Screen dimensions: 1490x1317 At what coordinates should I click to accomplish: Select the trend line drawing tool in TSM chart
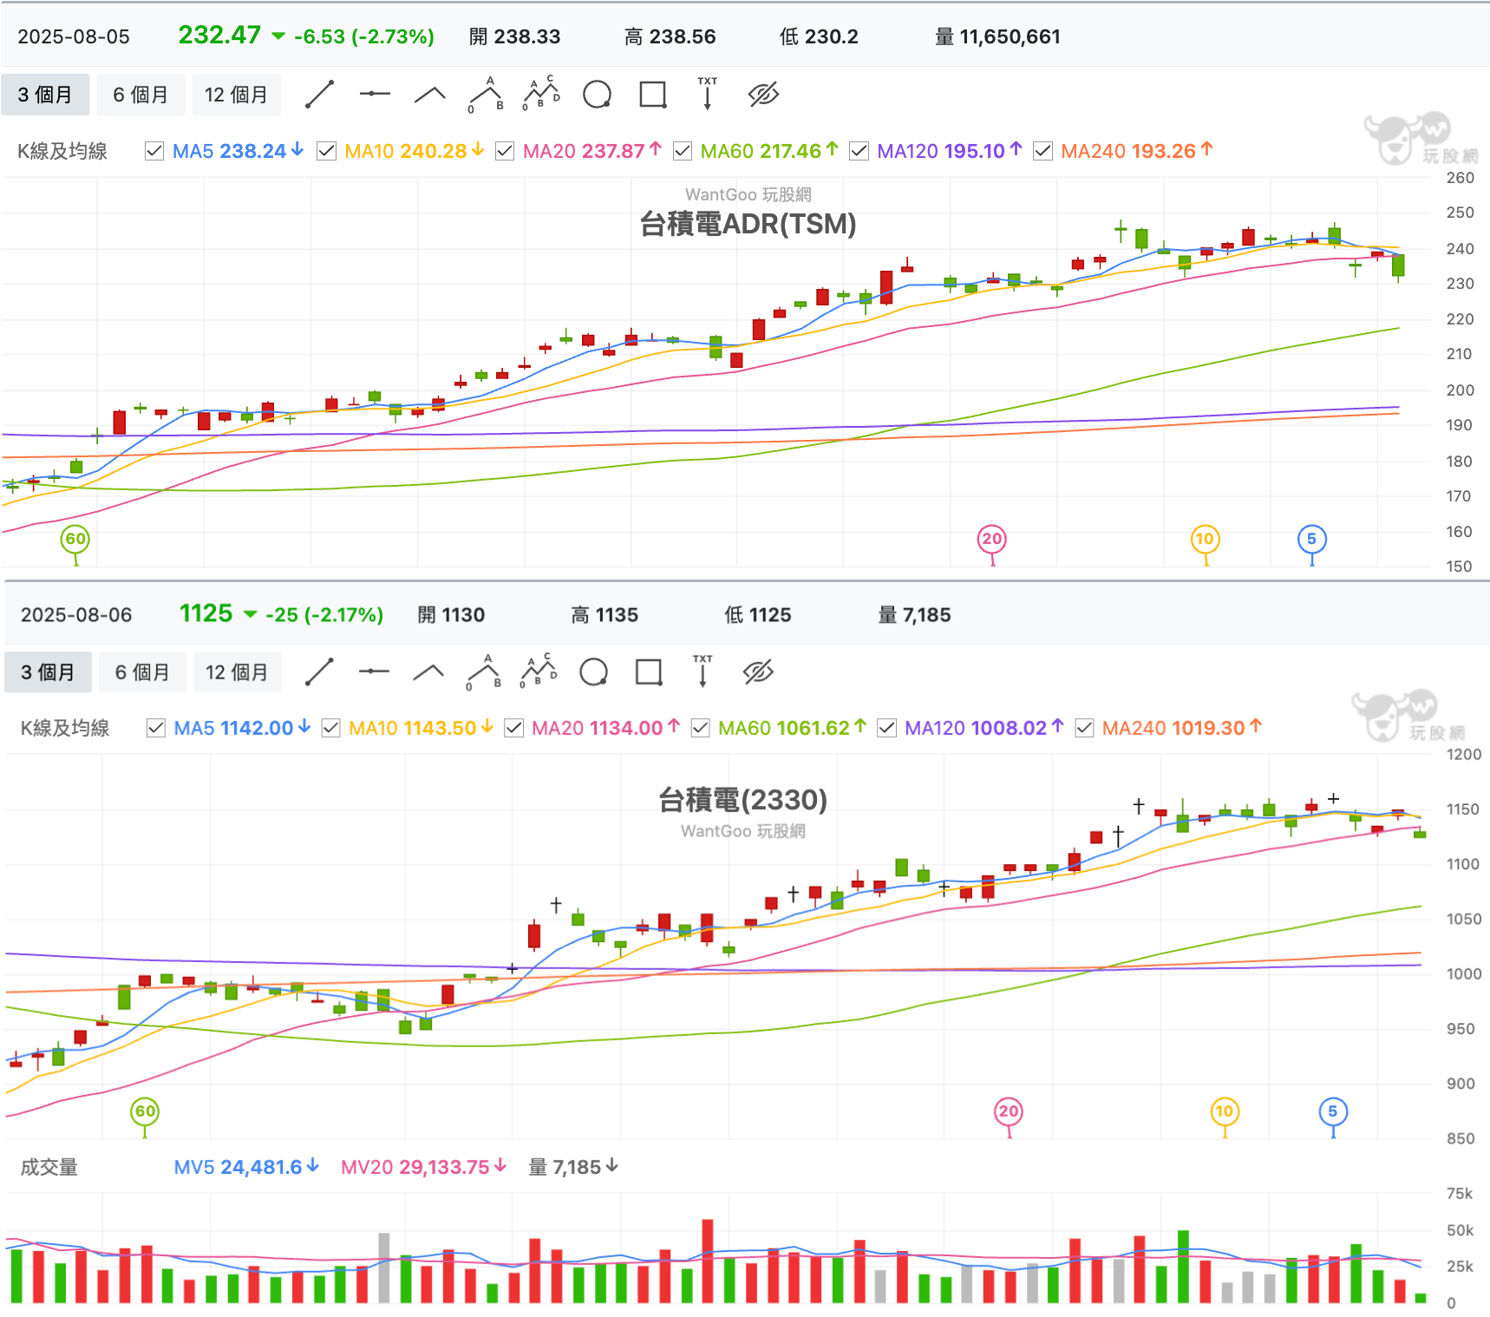point(319,95)
